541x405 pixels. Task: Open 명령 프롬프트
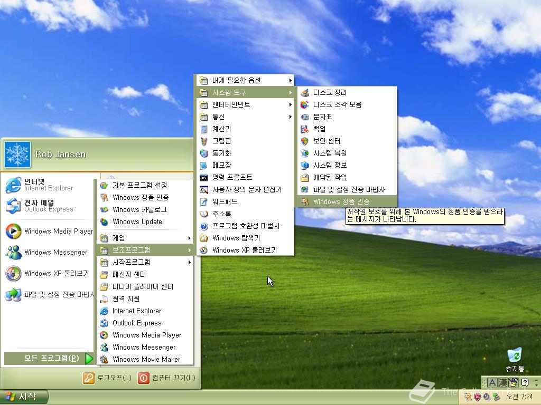[245, 177]
